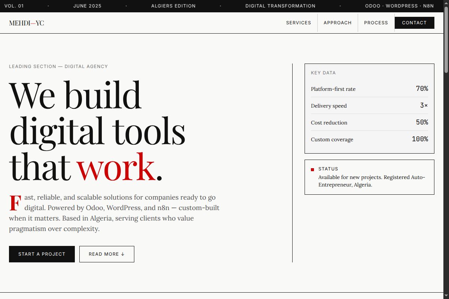Viewport: 449px width, 299px height.
Task: Select the Process nav item
Action: pos(376,23)
